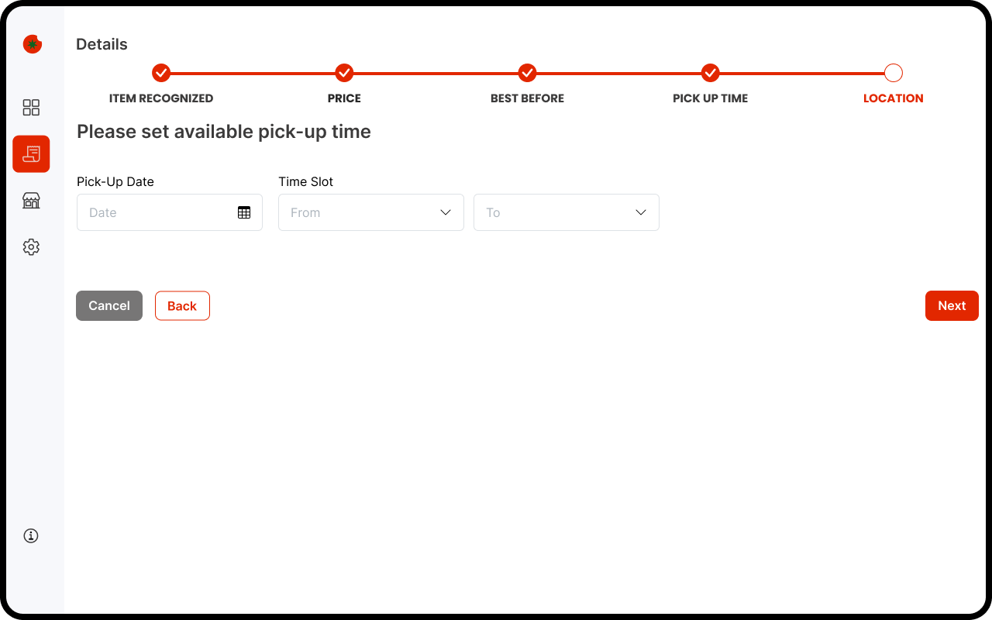Click the Item Recognized step checkmark
Screen dimensions: 992x620
[161, 73]
